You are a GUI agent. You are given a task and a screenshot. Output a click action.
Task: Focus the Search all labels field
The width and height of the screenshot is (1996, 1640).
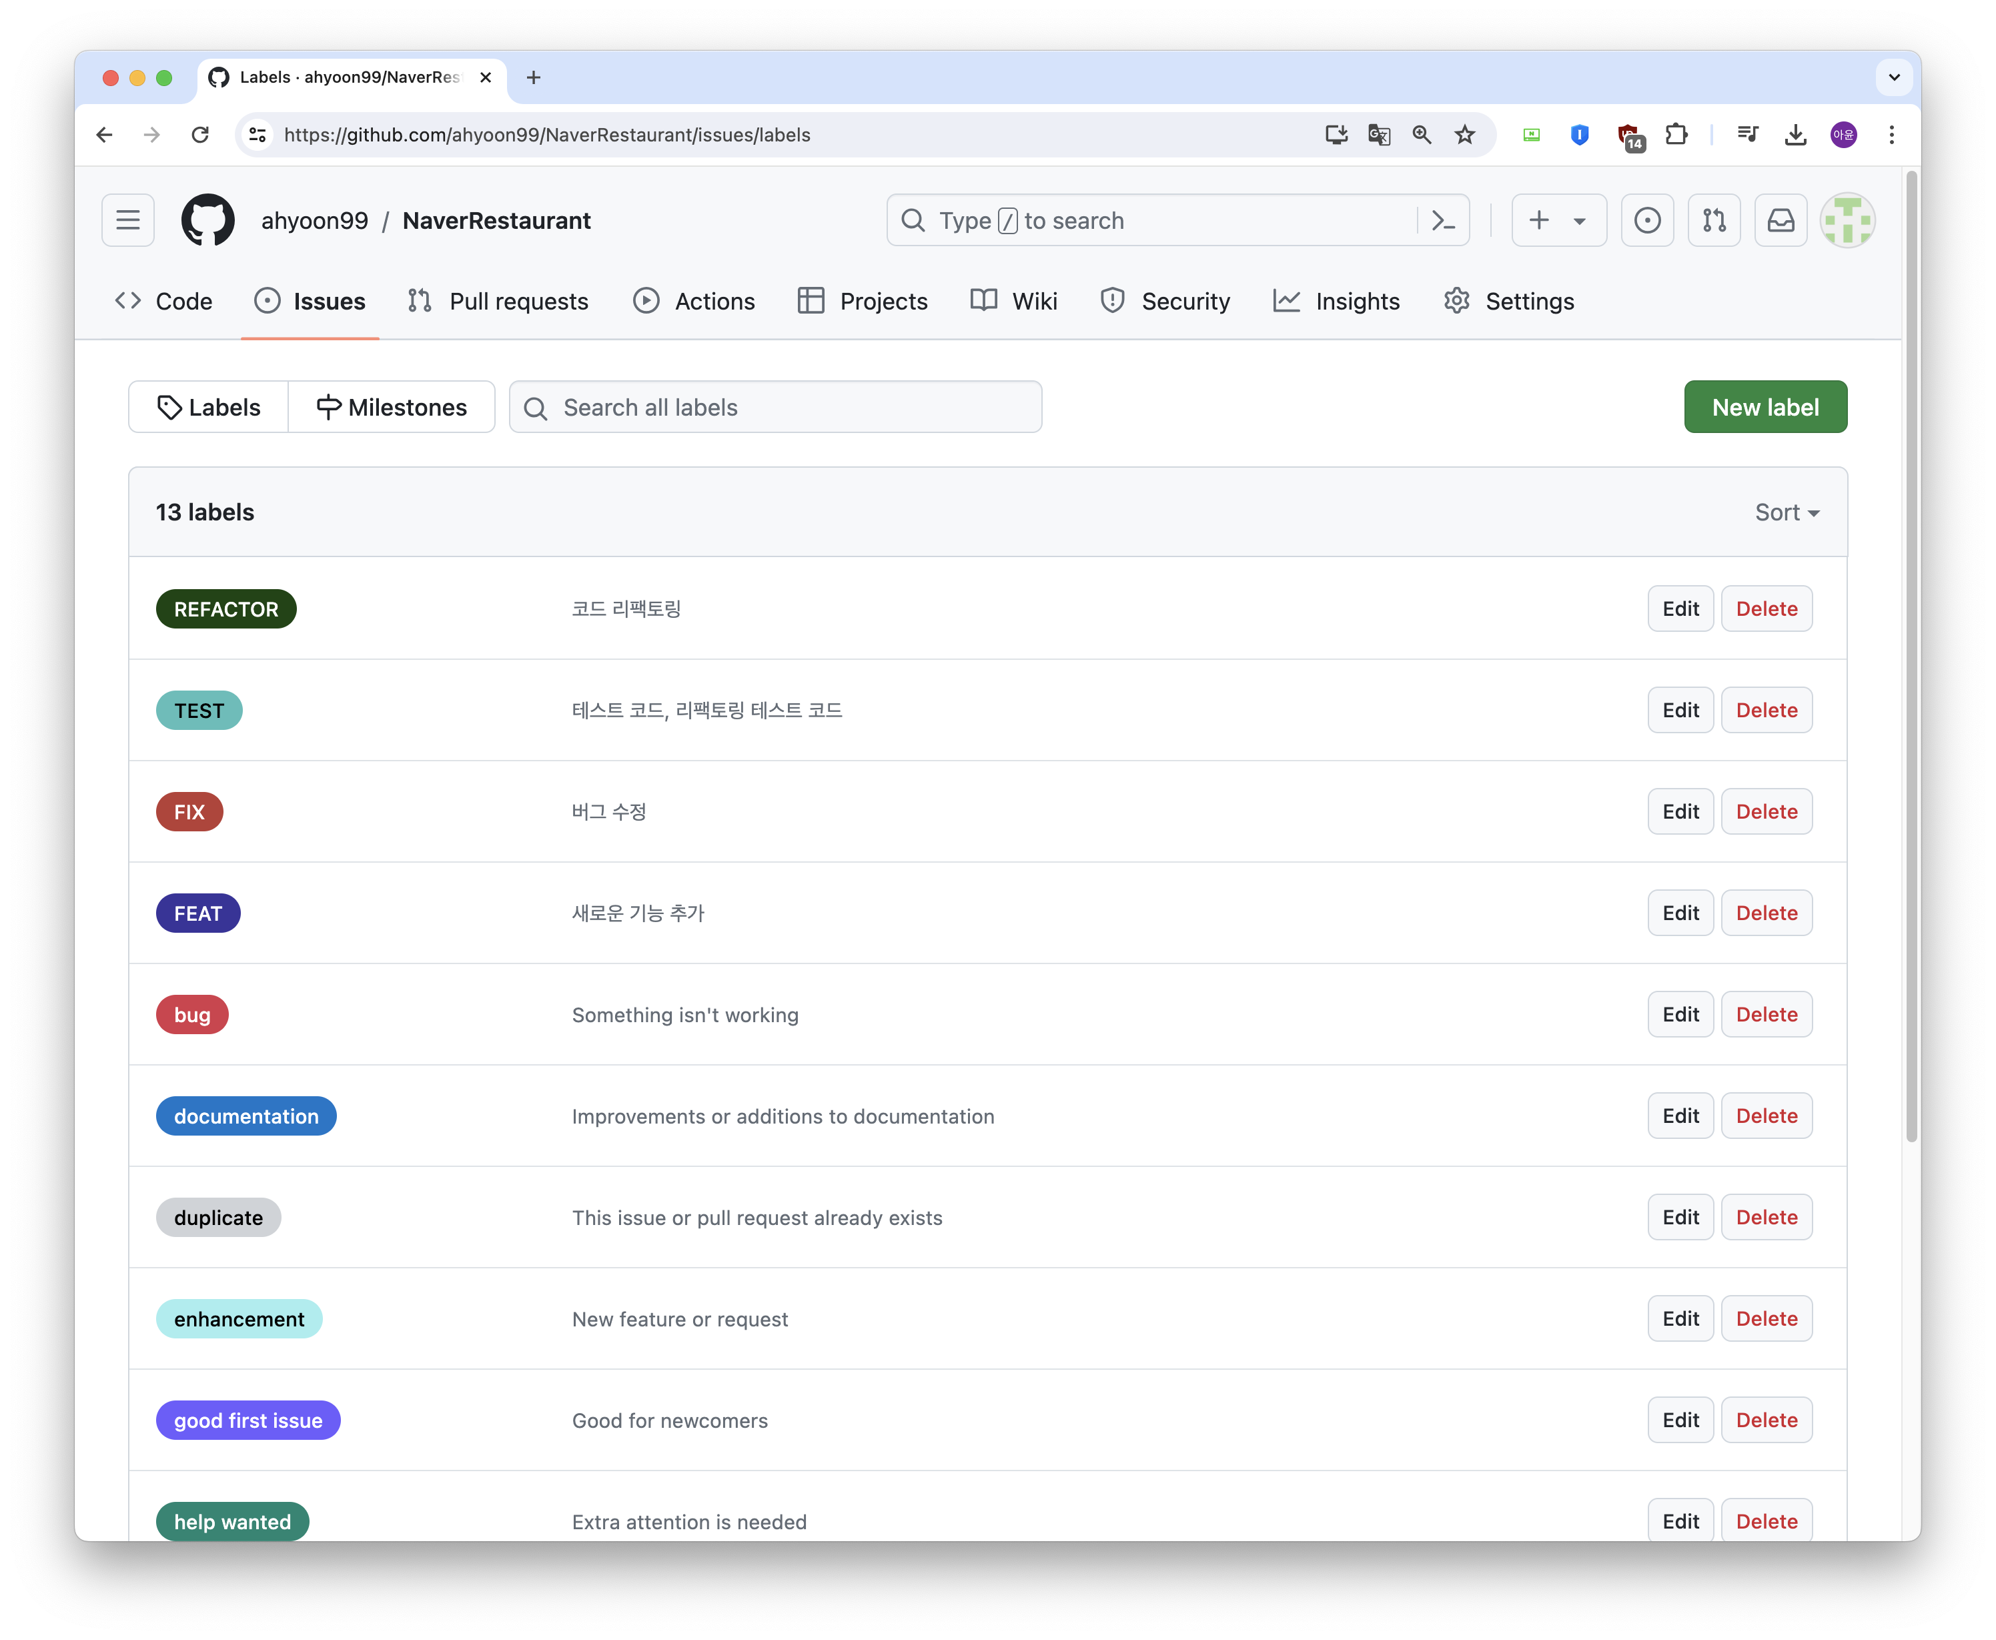(775, 408)
